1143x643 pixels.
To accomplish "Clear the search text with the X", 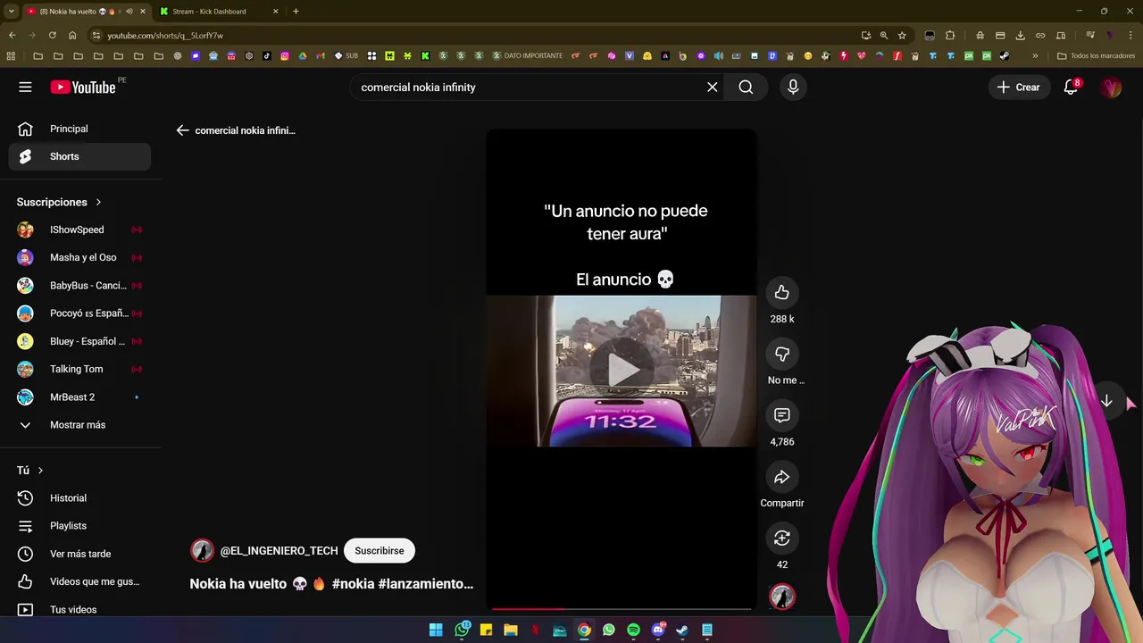I will pos(713,87).
